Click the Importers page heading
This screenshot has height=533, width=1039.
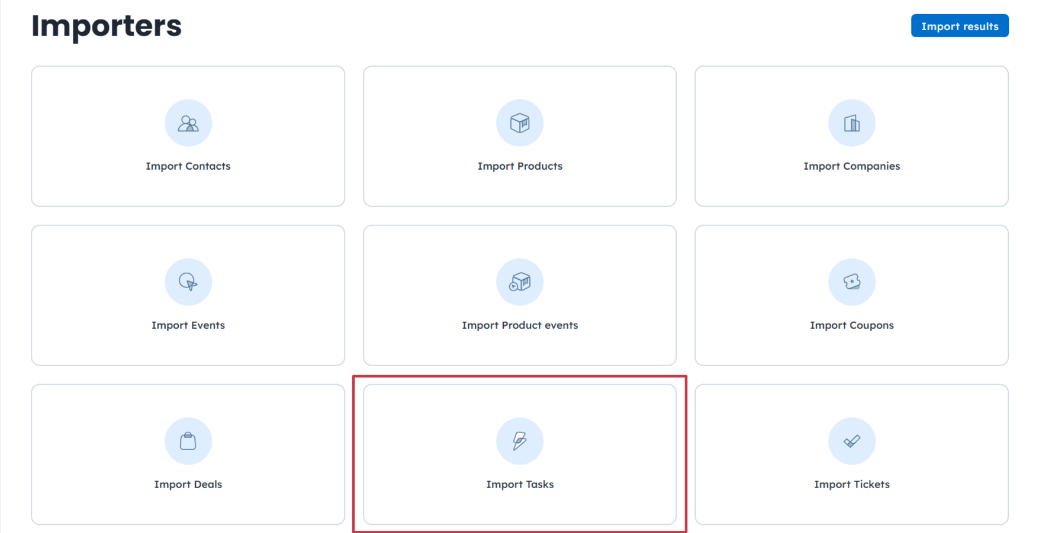point(107,26)
